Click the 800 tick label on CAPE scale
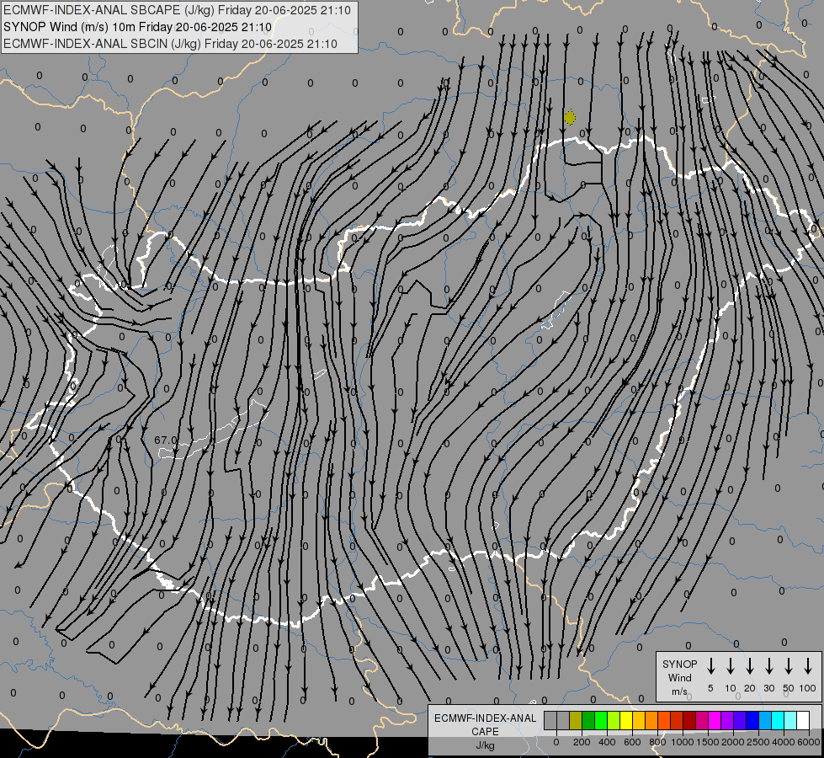Screen dimensions: 824x758 click(657, 742)
